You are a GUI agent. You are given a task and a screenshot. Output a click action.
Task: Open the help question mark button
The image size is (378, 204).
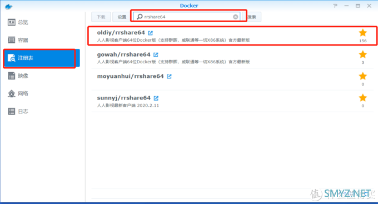click(335, 6)
